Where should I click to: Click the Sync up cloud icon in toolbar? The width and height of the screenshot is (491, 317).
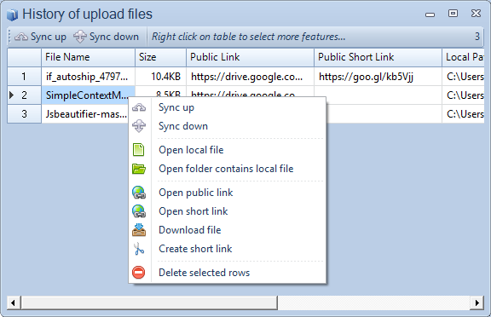pyautogui.click(x=21, y=37)
